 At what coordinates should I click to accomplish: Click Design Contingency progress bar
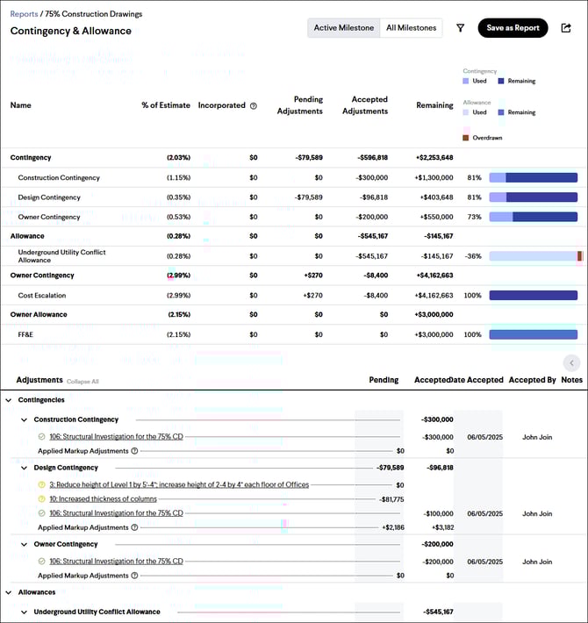coord(534,197)
